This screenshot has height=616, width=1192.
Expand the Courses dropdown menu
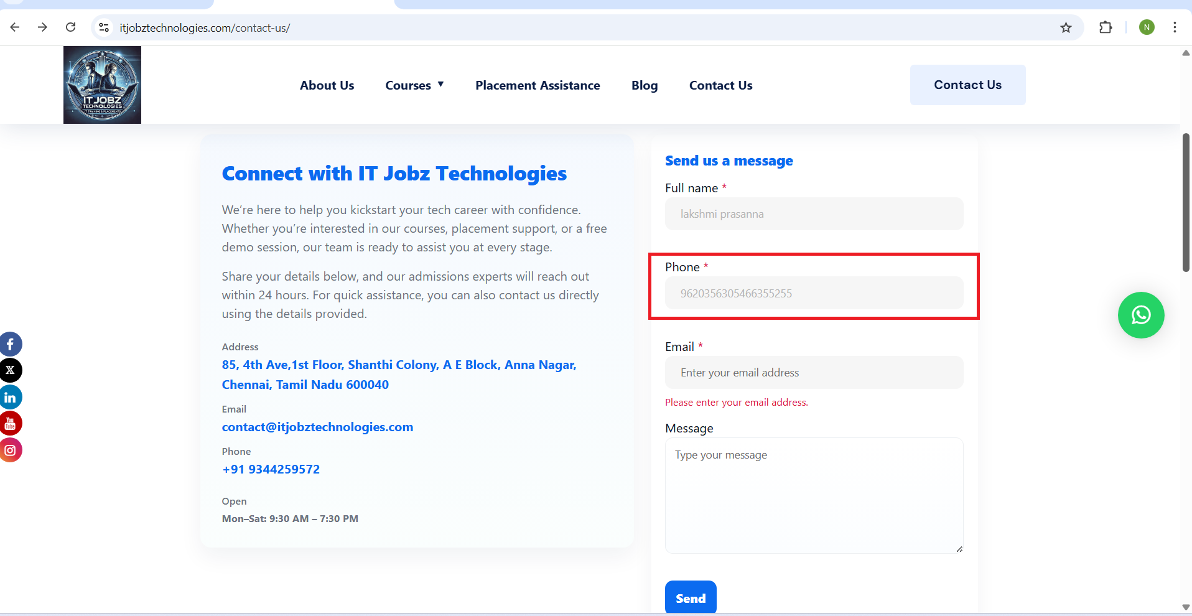coord(414,85)
